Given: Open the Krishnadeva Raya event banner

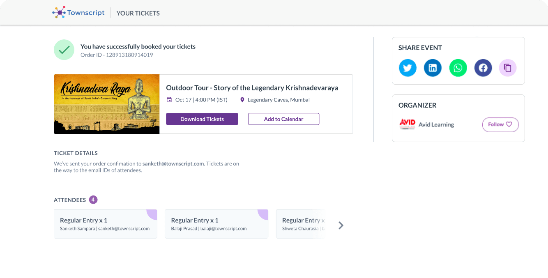Looking at the screenshot, I should pos(106,104).
